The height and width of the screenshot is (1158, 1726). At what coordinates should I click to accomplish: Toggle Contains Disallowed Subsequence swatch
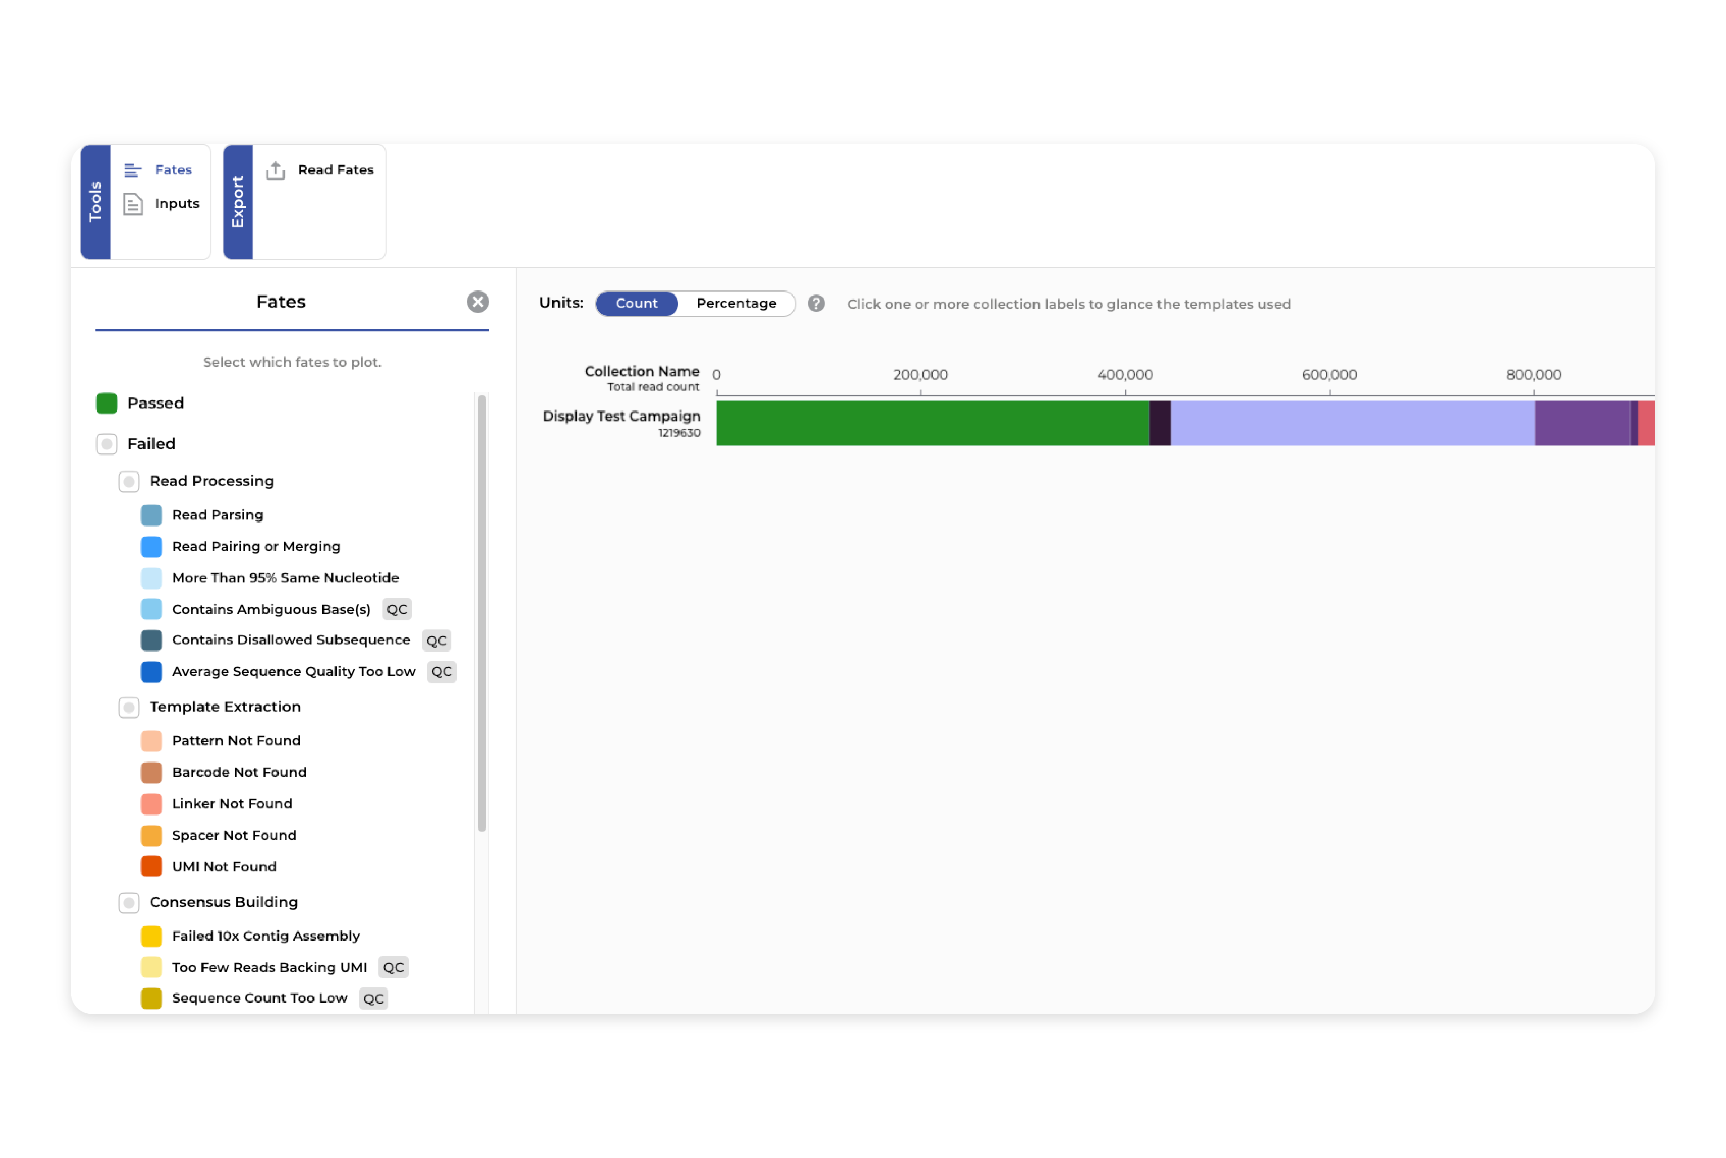click(152, 640)
